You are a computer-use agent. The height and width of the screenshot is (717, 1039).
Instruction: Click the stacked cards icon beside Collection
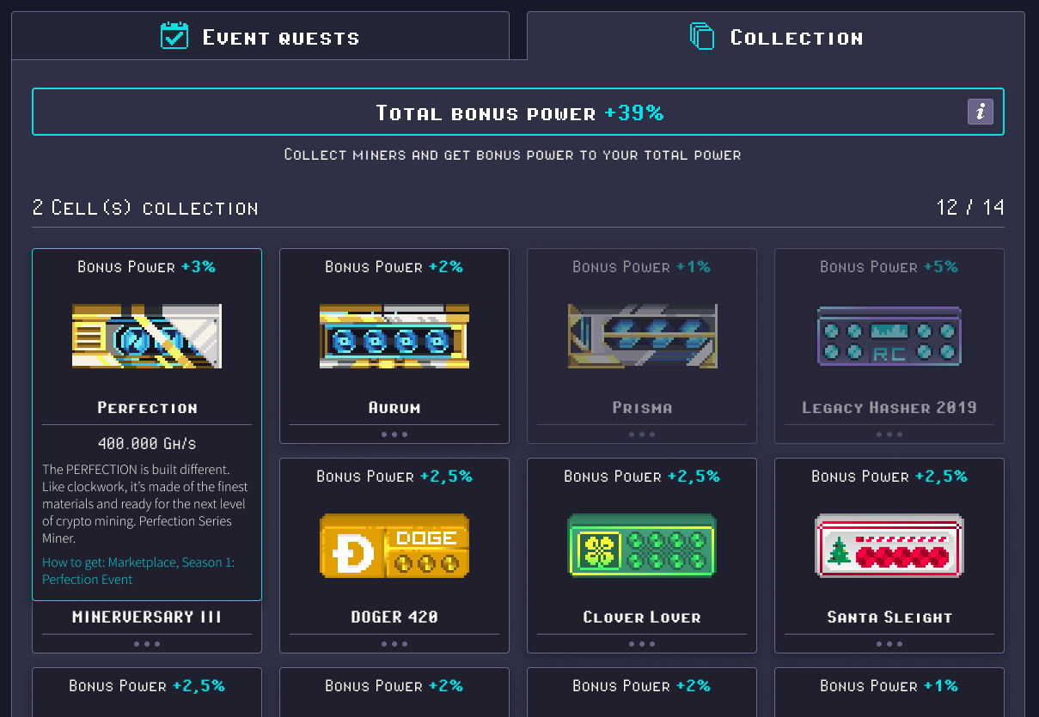tap(703, 36)
